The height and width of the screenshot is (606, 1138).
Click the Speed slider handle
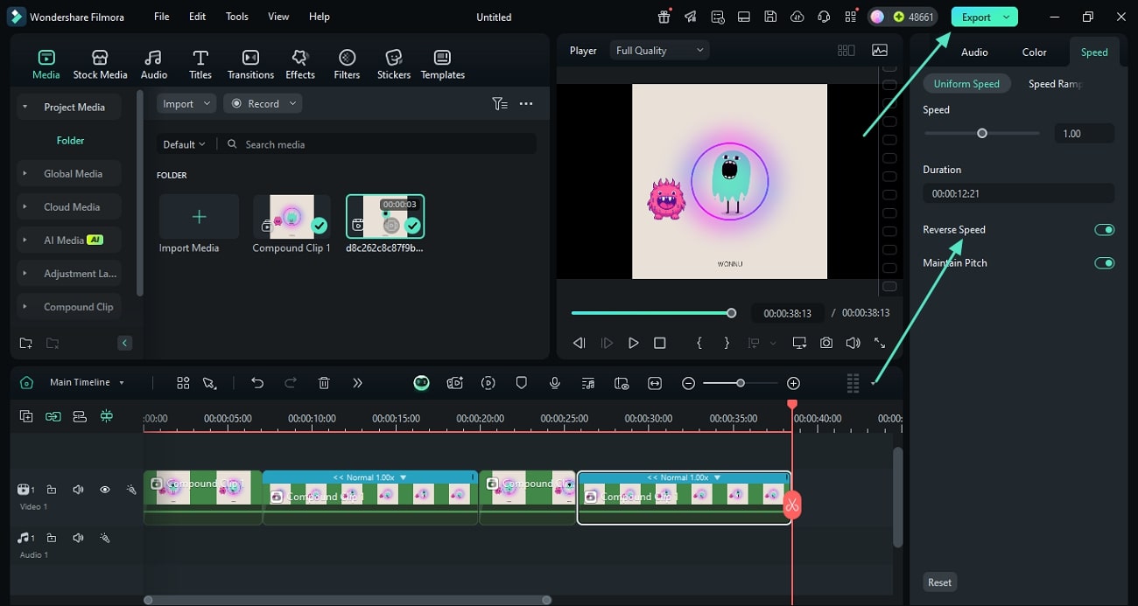(x=982, y=134)
